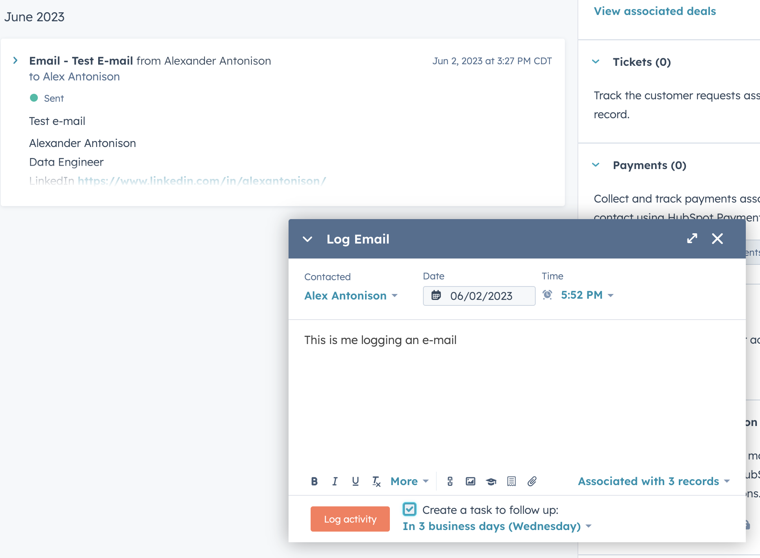The image size is (760, 558).
Task: Toggle bold formatting in Log Email editor
Action: coord(314,481)
